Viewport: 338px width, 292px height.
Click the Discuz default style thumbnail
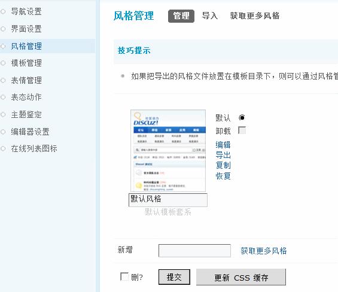coord(168,151)
